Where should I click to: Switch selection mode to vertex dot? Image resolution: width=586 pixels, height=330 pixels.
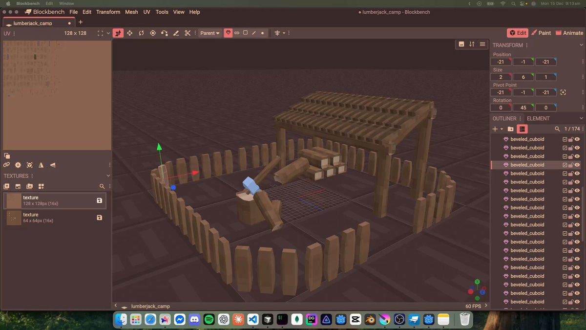(262, 33)
